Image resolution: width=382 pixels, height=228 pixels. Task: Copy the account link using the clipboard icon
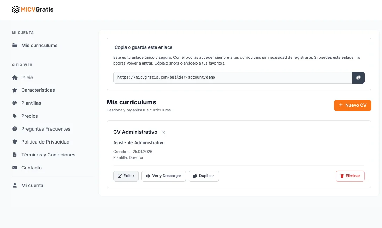(x=359, y=78)
